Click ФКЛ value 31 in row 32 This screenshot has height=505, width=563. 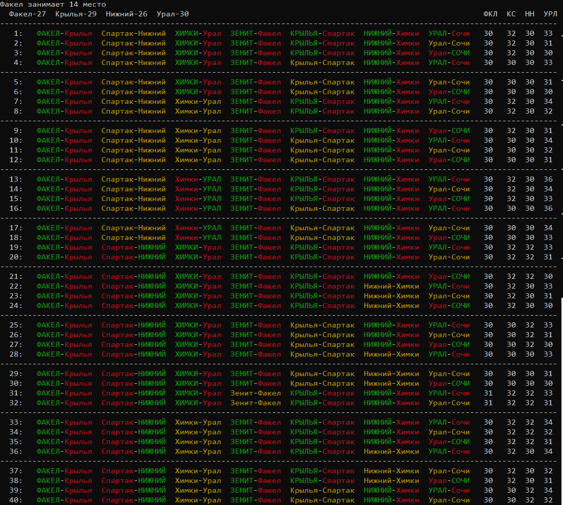pyautogui.click(x=488, y=403)
